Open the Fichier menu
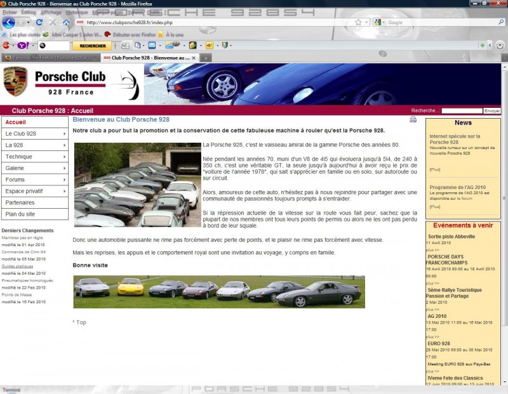The height and width of the screenshot is (394, 508). (10, 12)
